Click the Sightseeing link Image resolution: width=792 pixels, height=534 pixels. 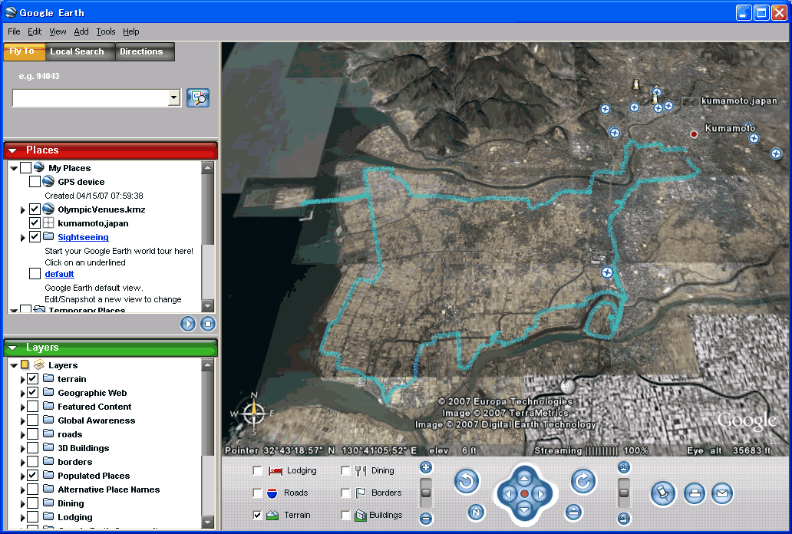[x=84, y=237]
